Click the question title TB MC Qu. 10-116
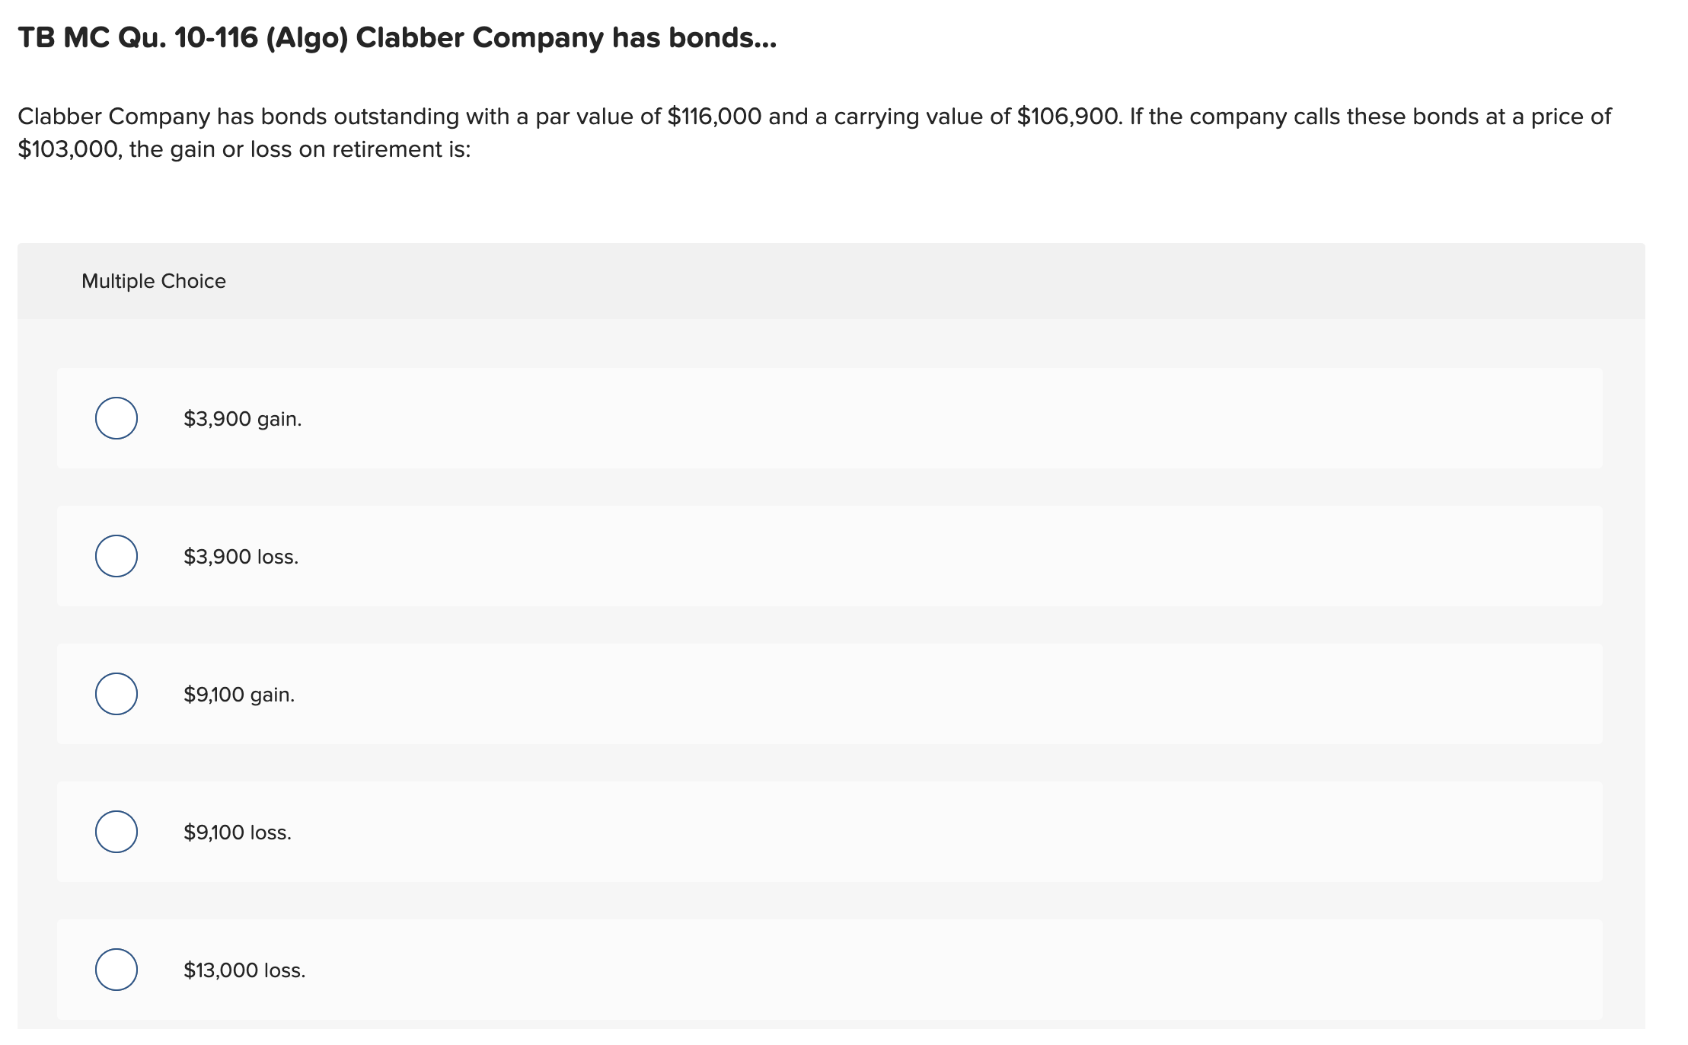This screenshot has height=1045, width=1688. 394,38
